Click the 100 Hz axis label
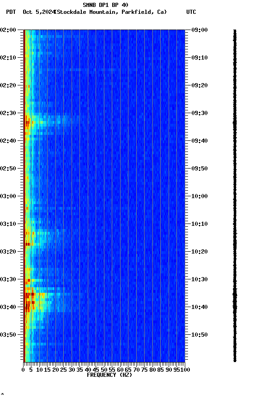 (185, 370)
